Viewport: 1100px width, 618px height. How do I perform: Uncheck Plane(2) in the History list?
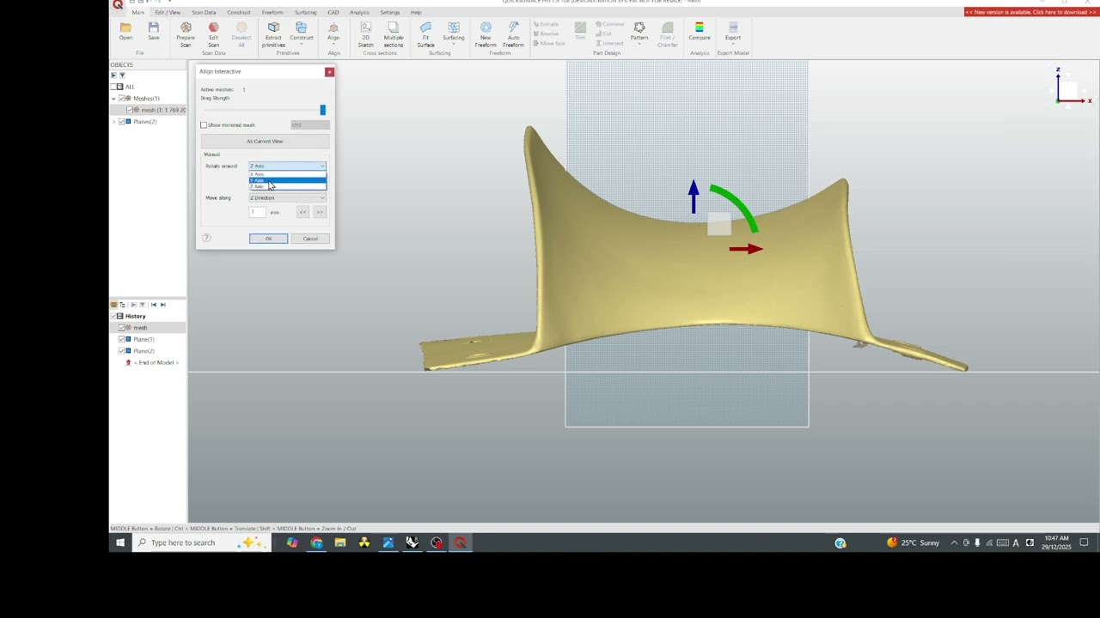[x=122, y=351]
